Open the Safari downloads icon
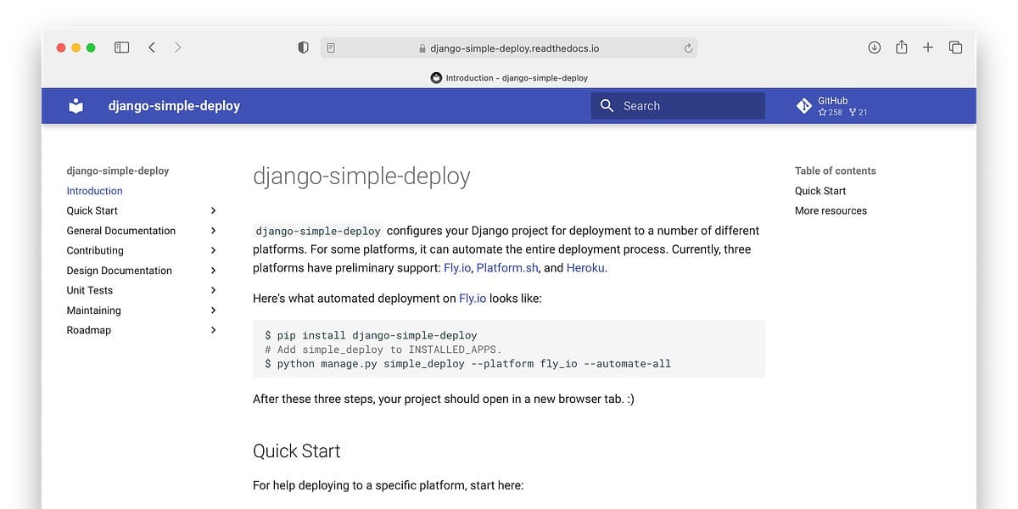 pyautogui.click(x=874, y=48)
